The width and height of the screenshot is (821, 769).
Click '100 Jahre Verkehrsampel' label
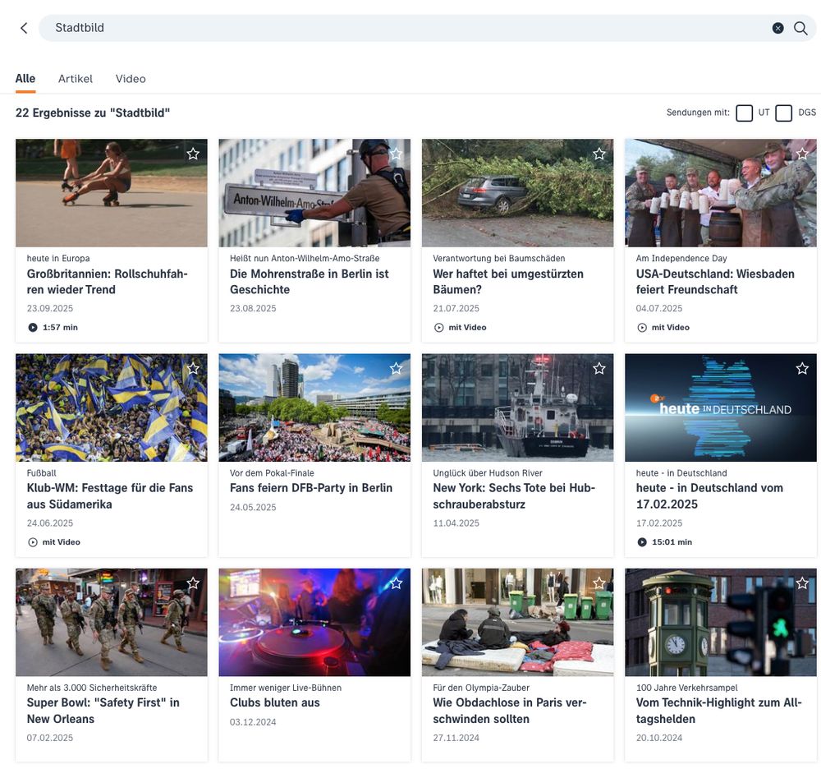coord(686,688)
